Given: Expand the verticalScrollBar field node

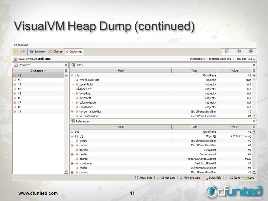Looking at the screenshot, I should pos(72,116).
